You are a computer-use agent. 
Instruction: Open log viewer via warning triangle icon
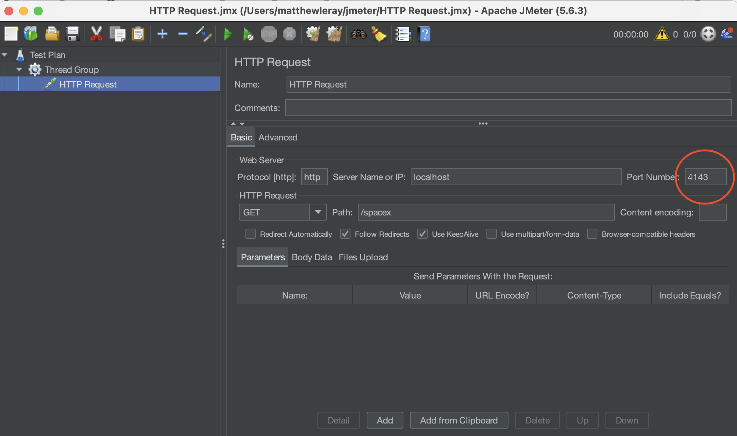pyautogui.click(x=662, y=34)
